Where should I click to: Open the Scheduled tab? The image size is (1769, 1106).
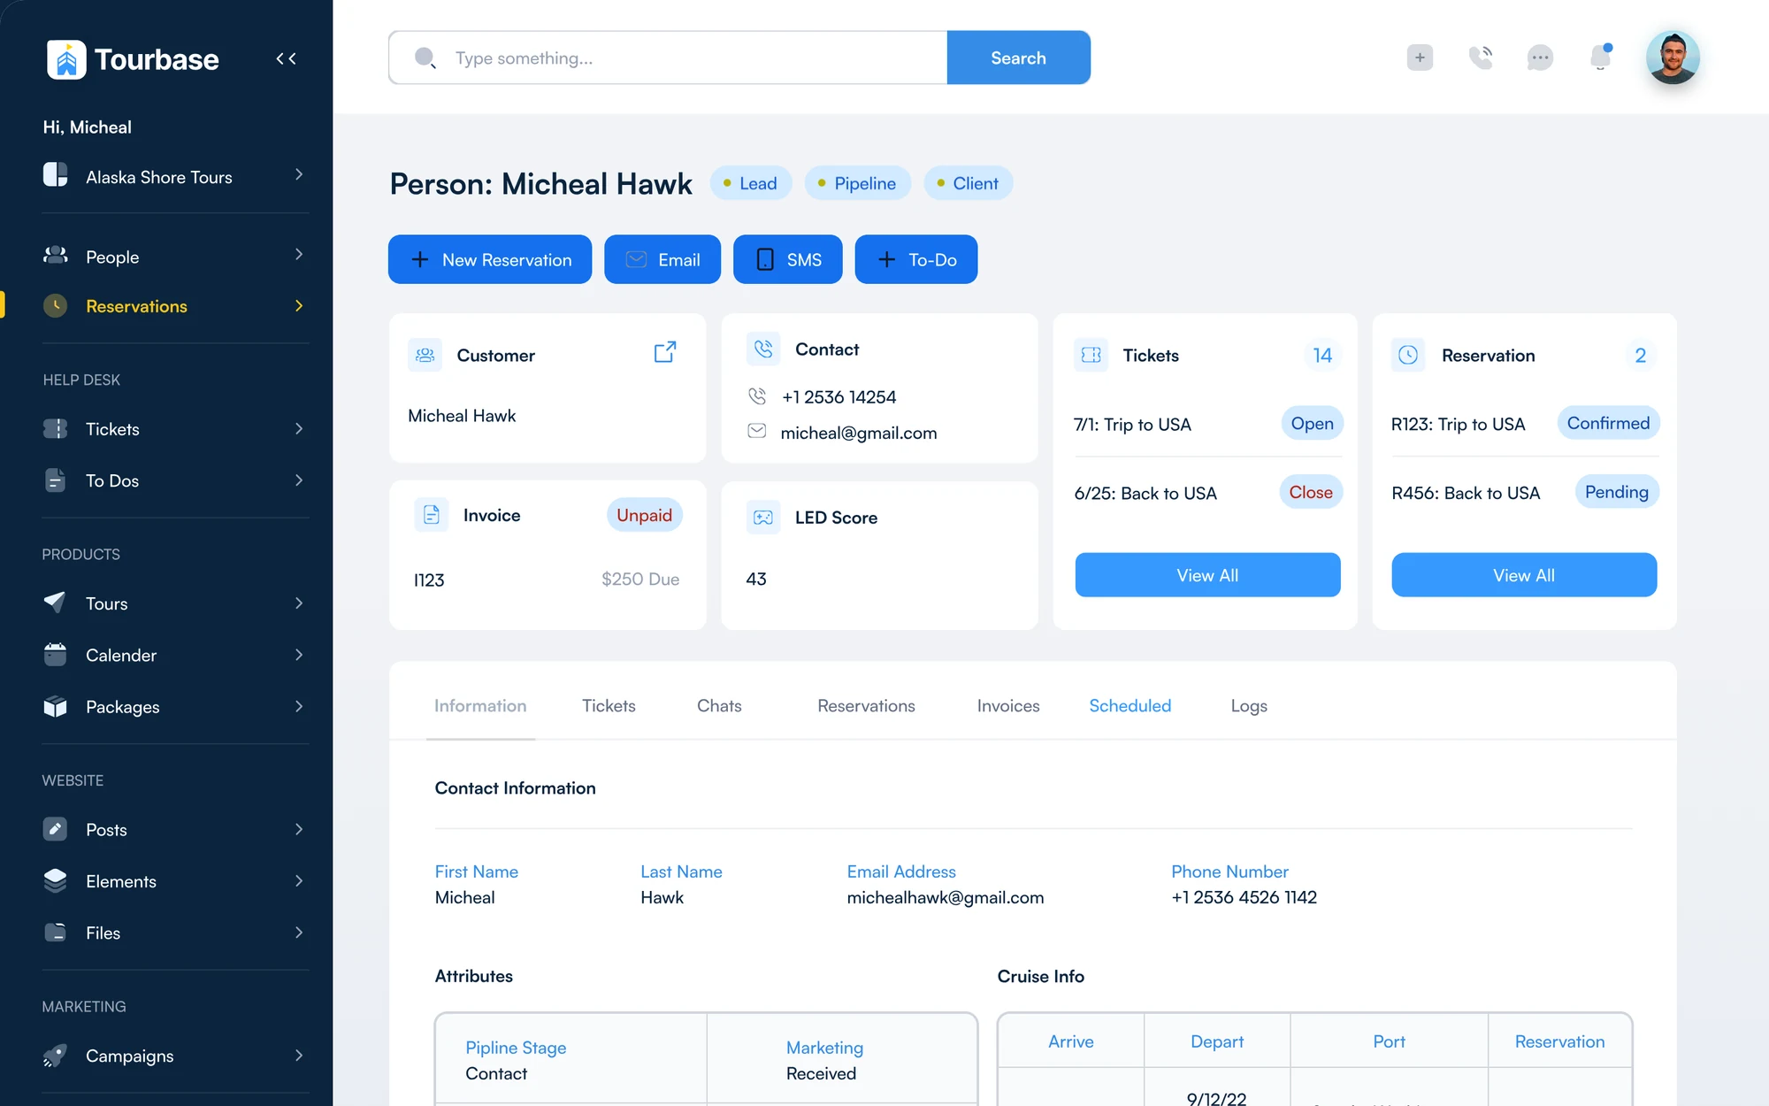tap(1130, 706)
